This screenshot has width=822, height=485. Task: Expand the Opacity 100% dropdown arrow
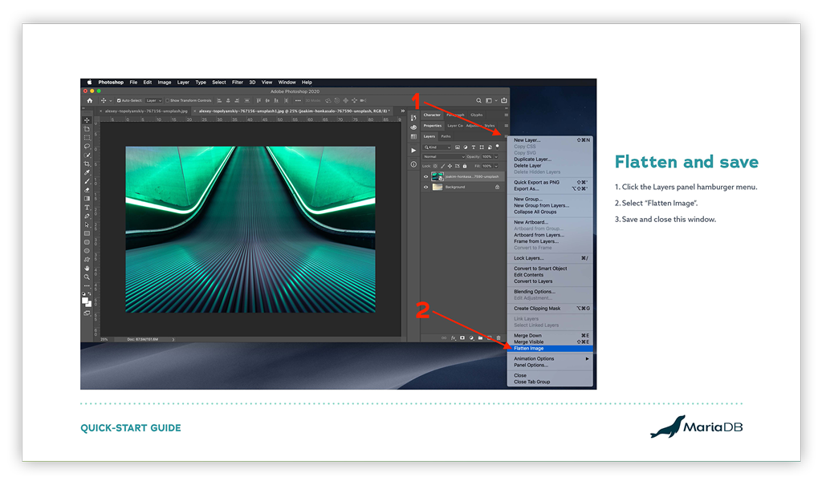[497, 156]
